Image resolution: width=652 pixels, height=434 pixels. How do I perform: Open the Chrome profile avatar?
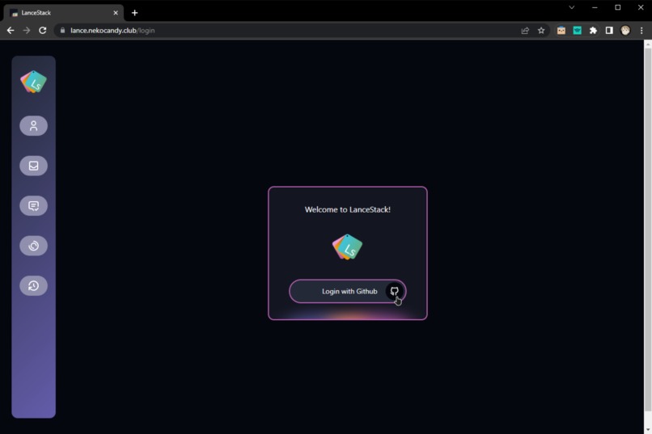[x=625, y=31]
